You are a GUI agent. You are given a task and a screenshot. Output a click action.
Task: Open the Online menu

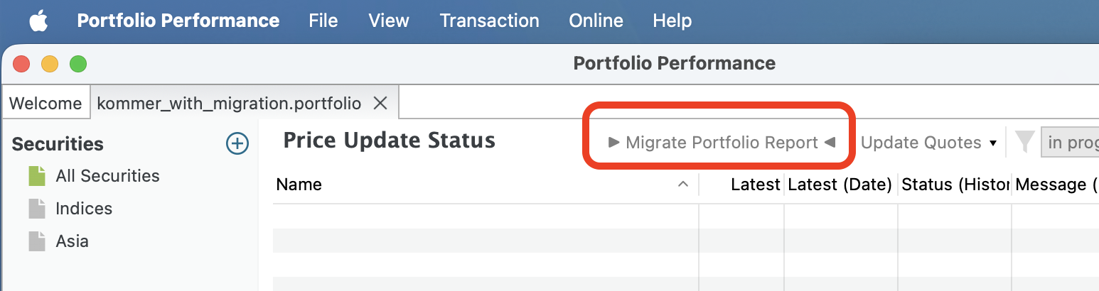point(596,21)
